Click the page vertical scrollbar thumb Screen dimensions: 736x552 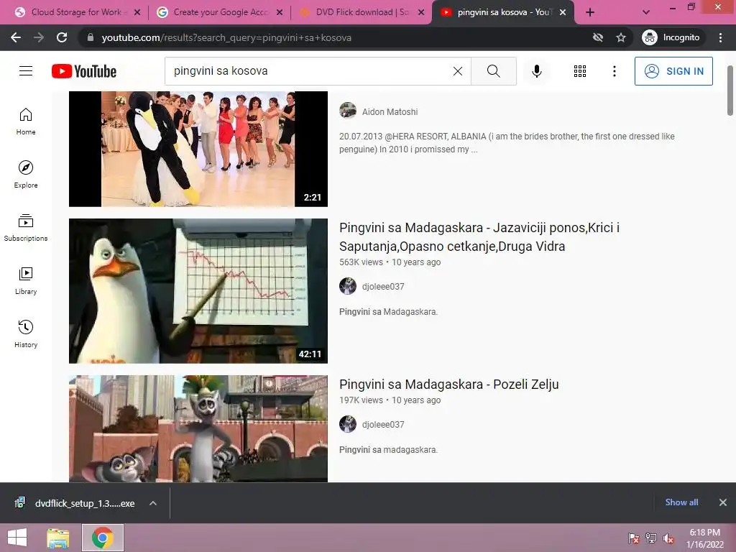click(x=730, y=91)
